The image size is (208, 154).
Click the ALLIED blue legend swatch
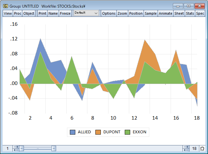[72, 132]
